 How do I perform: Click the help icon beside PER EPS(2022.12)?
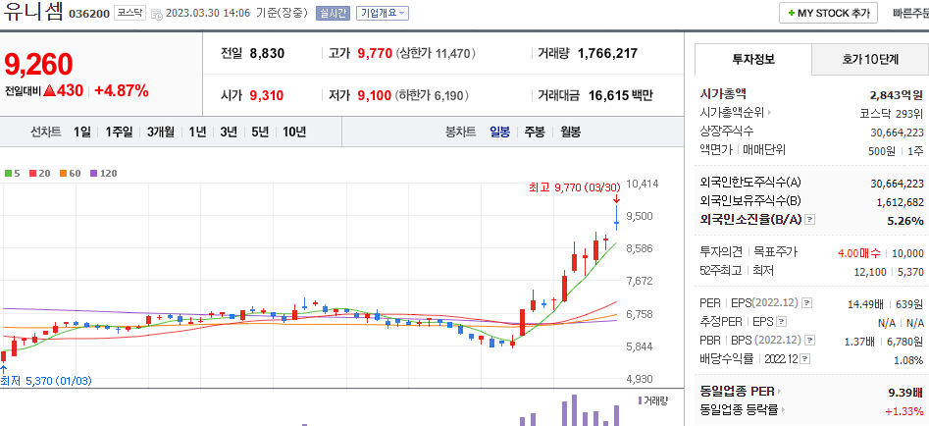[x=806, y=303]
